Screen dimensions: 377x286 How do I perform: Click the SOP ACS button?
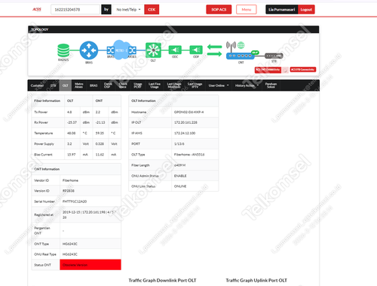click(219, 10)
